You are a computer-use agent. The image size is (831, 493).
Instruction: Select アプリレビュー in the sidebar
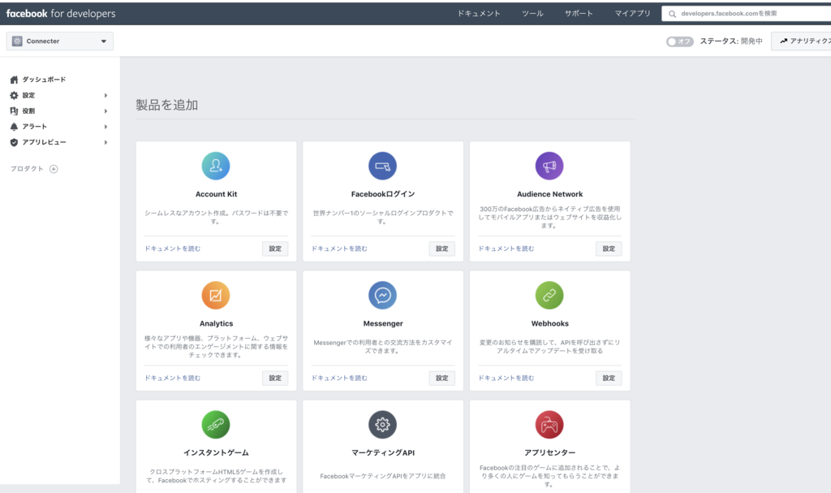pyautogui.click(x=44, y=142)
